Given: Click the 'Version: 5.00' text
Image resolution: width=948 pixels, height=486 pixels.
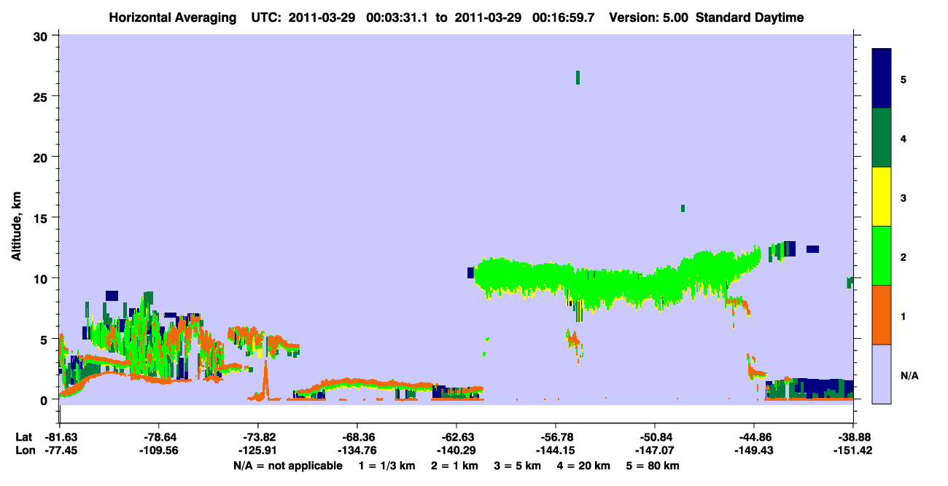Looking at the screenshot, I should click(649, 17).
